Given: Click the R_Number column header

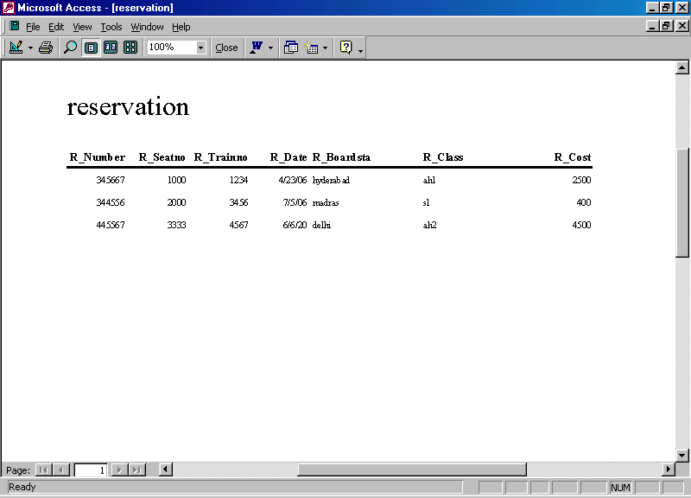Looking at the screenshot, I should [98, 157].
